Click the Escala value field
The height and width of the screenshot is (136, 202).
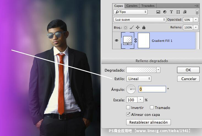[132, 100]
